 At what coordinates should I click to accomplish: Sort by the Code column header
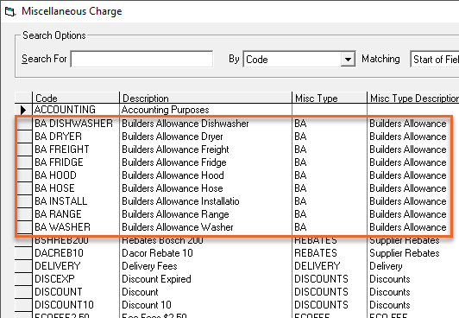(76, 98)
